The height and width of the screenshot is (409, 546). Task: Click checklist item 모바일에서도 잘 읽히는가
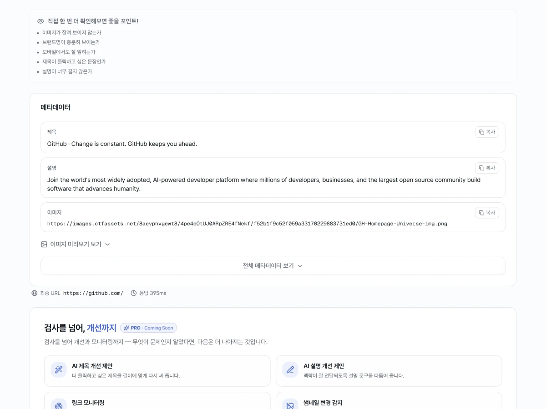[69, 52]
